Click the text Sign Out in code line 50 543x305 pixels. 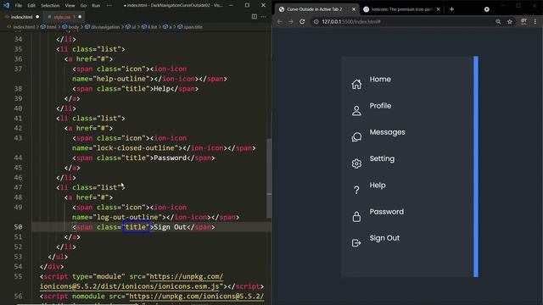point(170,227)
